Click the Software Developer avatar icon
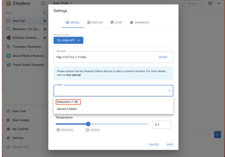Image resolution: width=225 pixels, height=157 pixels. click(9, 38)
